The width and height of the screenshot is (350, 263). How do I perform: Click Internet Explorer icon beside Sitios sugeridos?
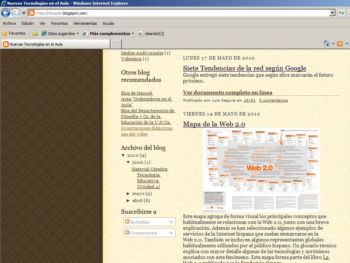(x=44, y=33)
